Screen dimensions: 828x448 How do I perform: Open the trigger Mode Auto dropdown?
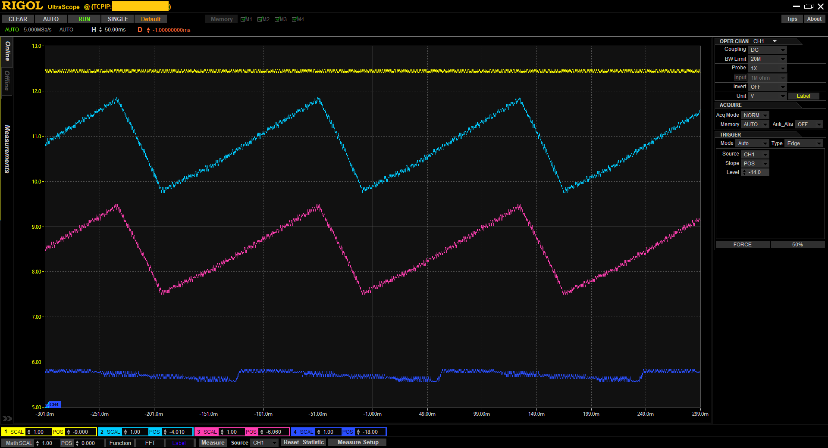(x=752, y=143)
